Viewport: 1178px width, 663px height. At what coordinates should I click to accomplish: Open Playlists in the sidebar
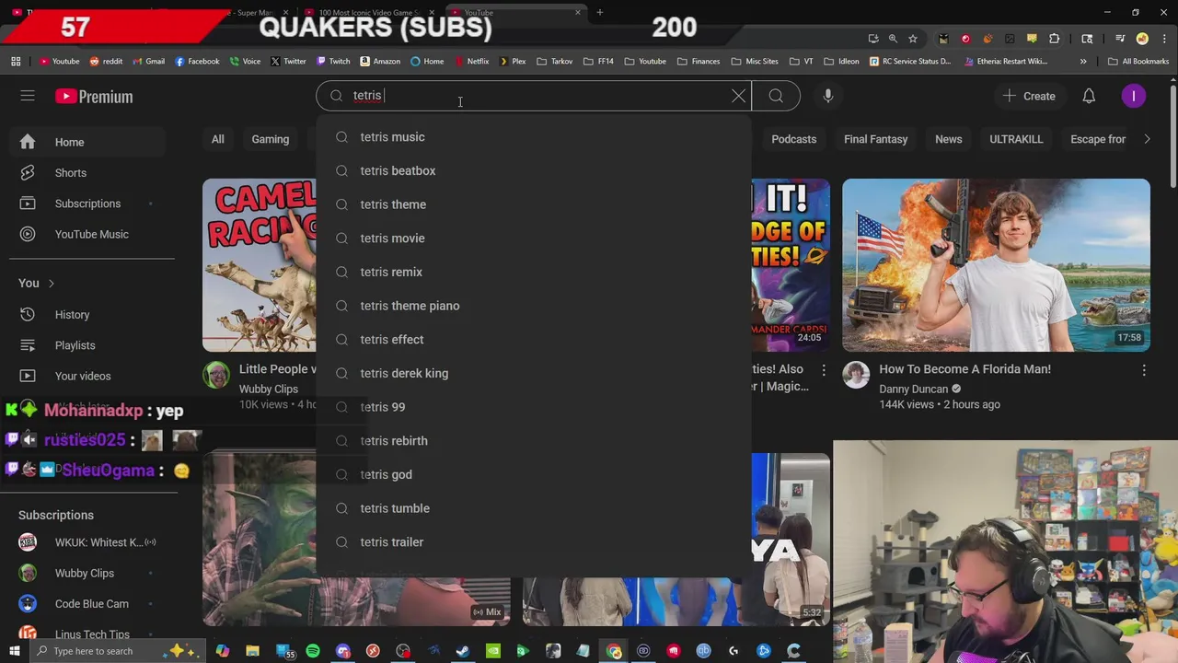(x=87, y=345)
